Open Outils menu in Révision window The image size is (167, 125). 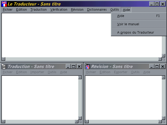[135, 72]
